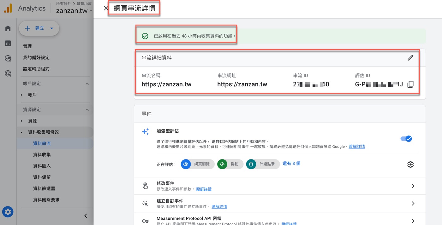Open the Explore icon in sidebar

coord(8,58)
